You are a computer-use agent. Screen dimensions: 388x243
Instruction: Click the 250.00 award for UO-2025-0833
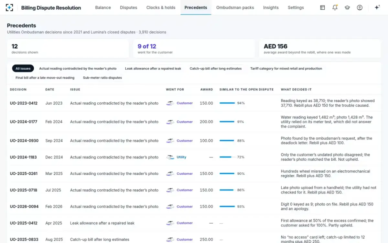tap(206, 239)
